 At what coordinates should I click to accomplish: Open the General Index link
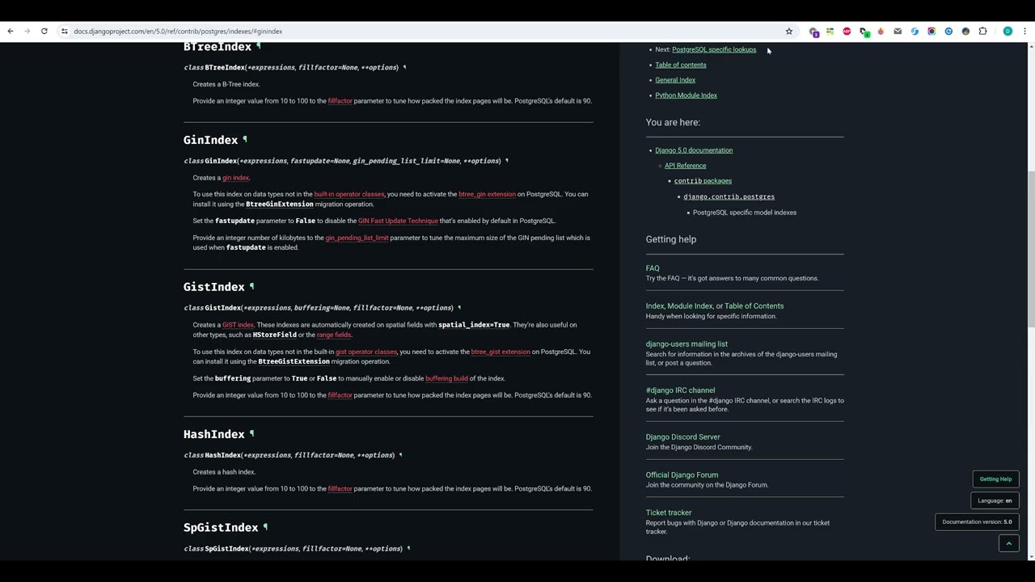click(x=675, y=80)
